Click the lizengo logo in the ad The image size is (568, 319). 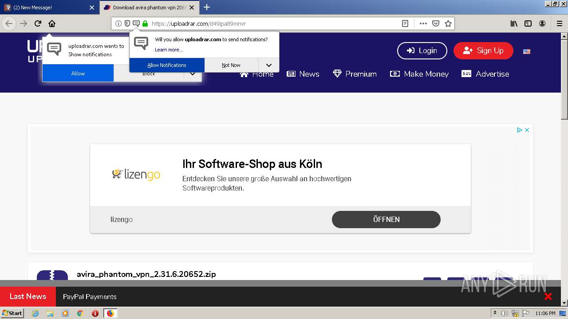point(136,175)
